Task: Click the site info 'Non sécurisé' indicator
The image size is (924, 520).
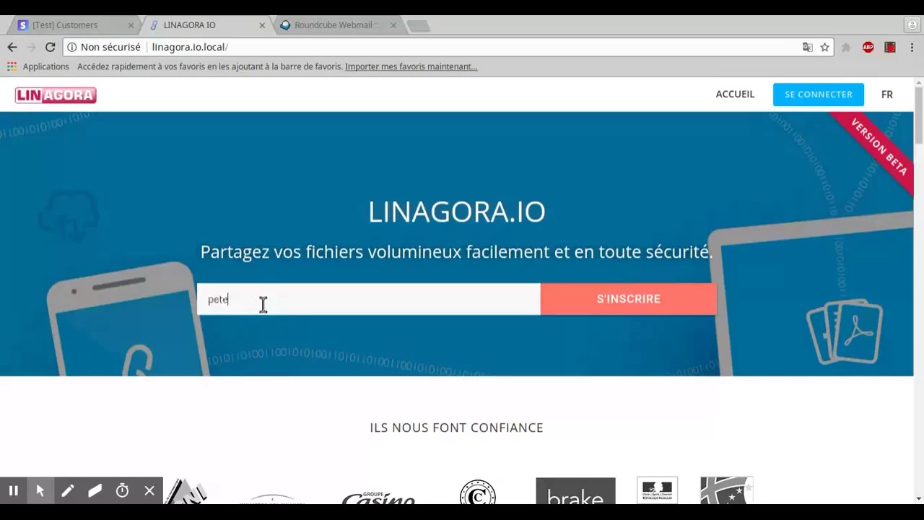Action: click(x=104, y=47)
